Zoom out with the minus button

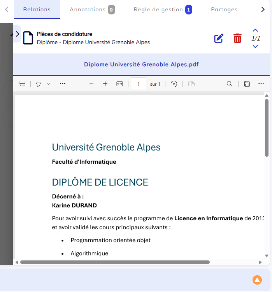91,84
